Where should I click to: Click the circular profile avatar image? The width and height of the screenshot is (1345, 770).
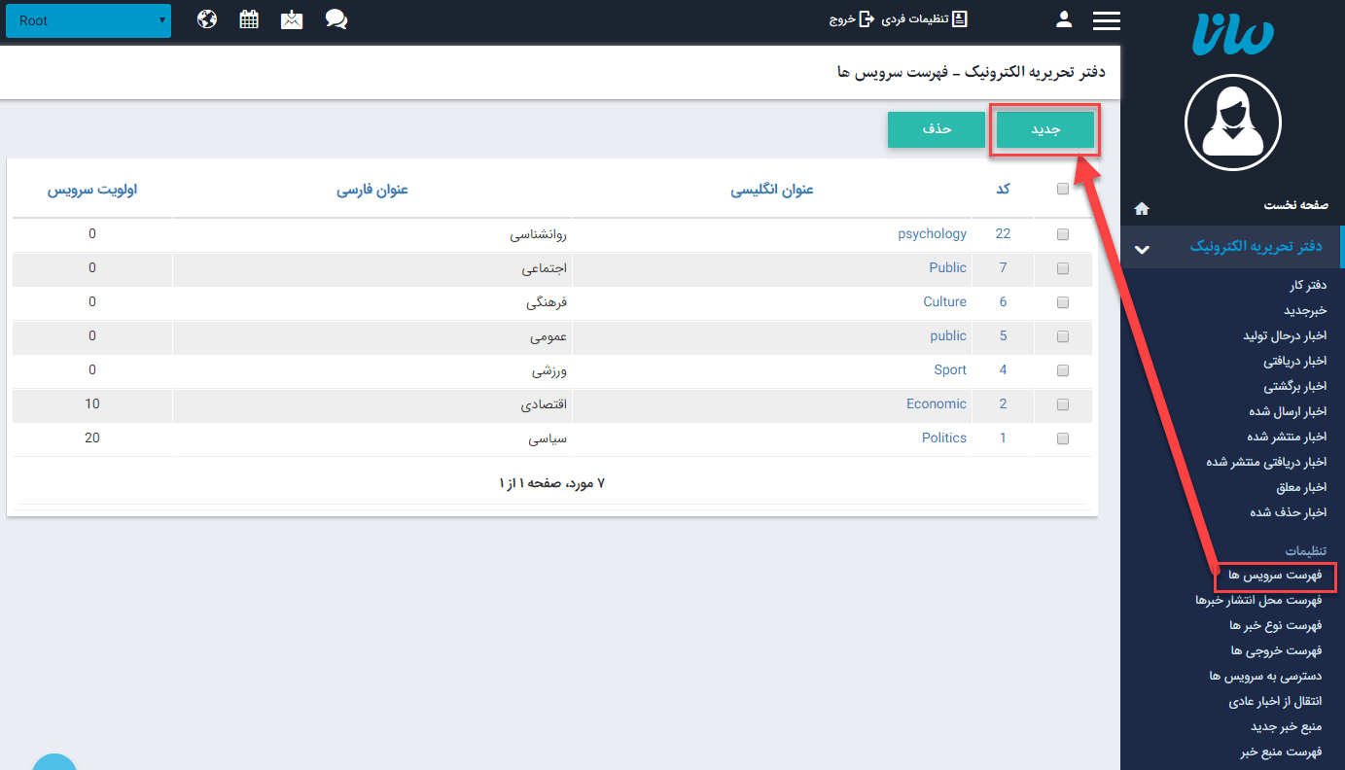[1232, 122]
